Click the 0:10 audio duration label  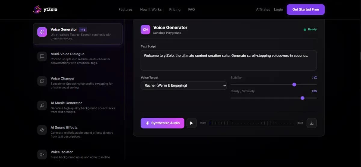pyautogui.click(x=300, y=123)
